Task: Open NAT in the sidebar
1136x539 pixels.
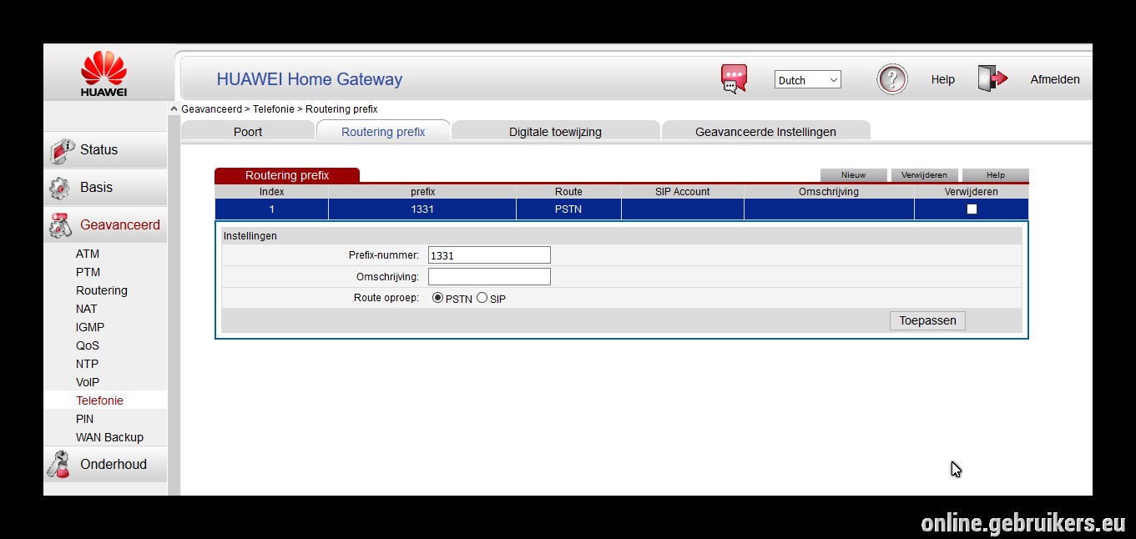Action: coord(87,309)
